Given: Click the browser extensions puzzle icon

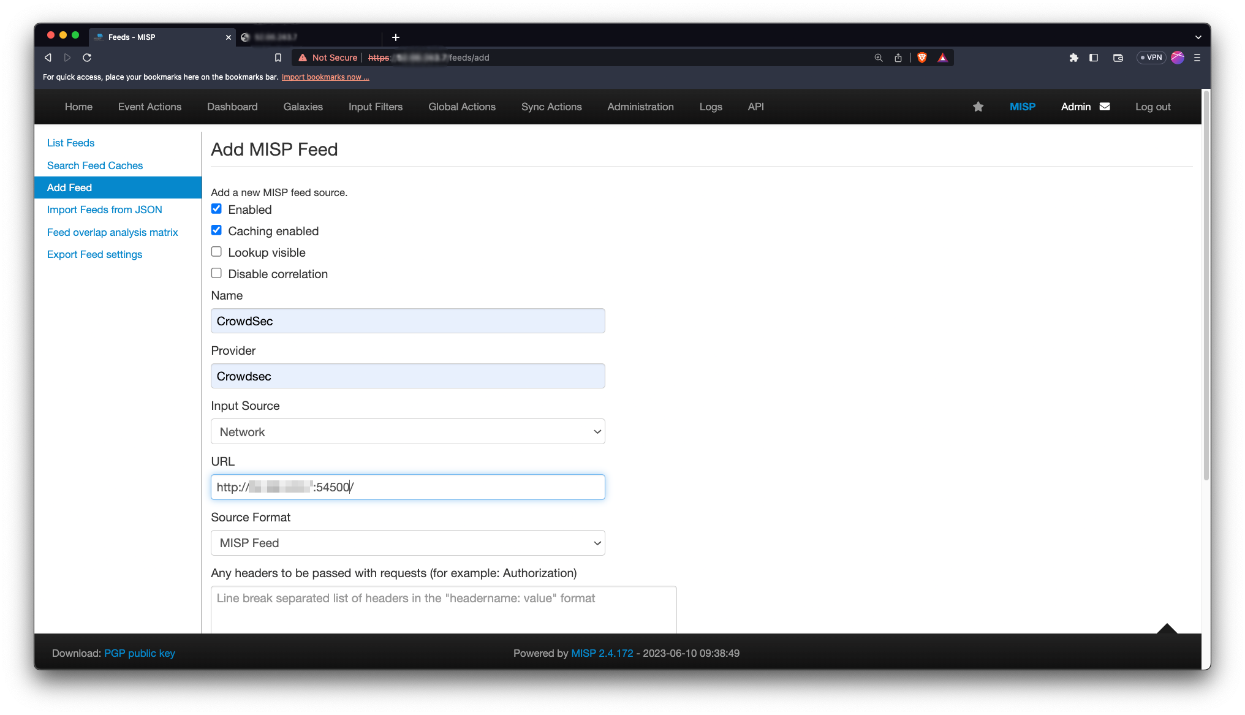Looking at the screenshot, I should pos(1072,58).
